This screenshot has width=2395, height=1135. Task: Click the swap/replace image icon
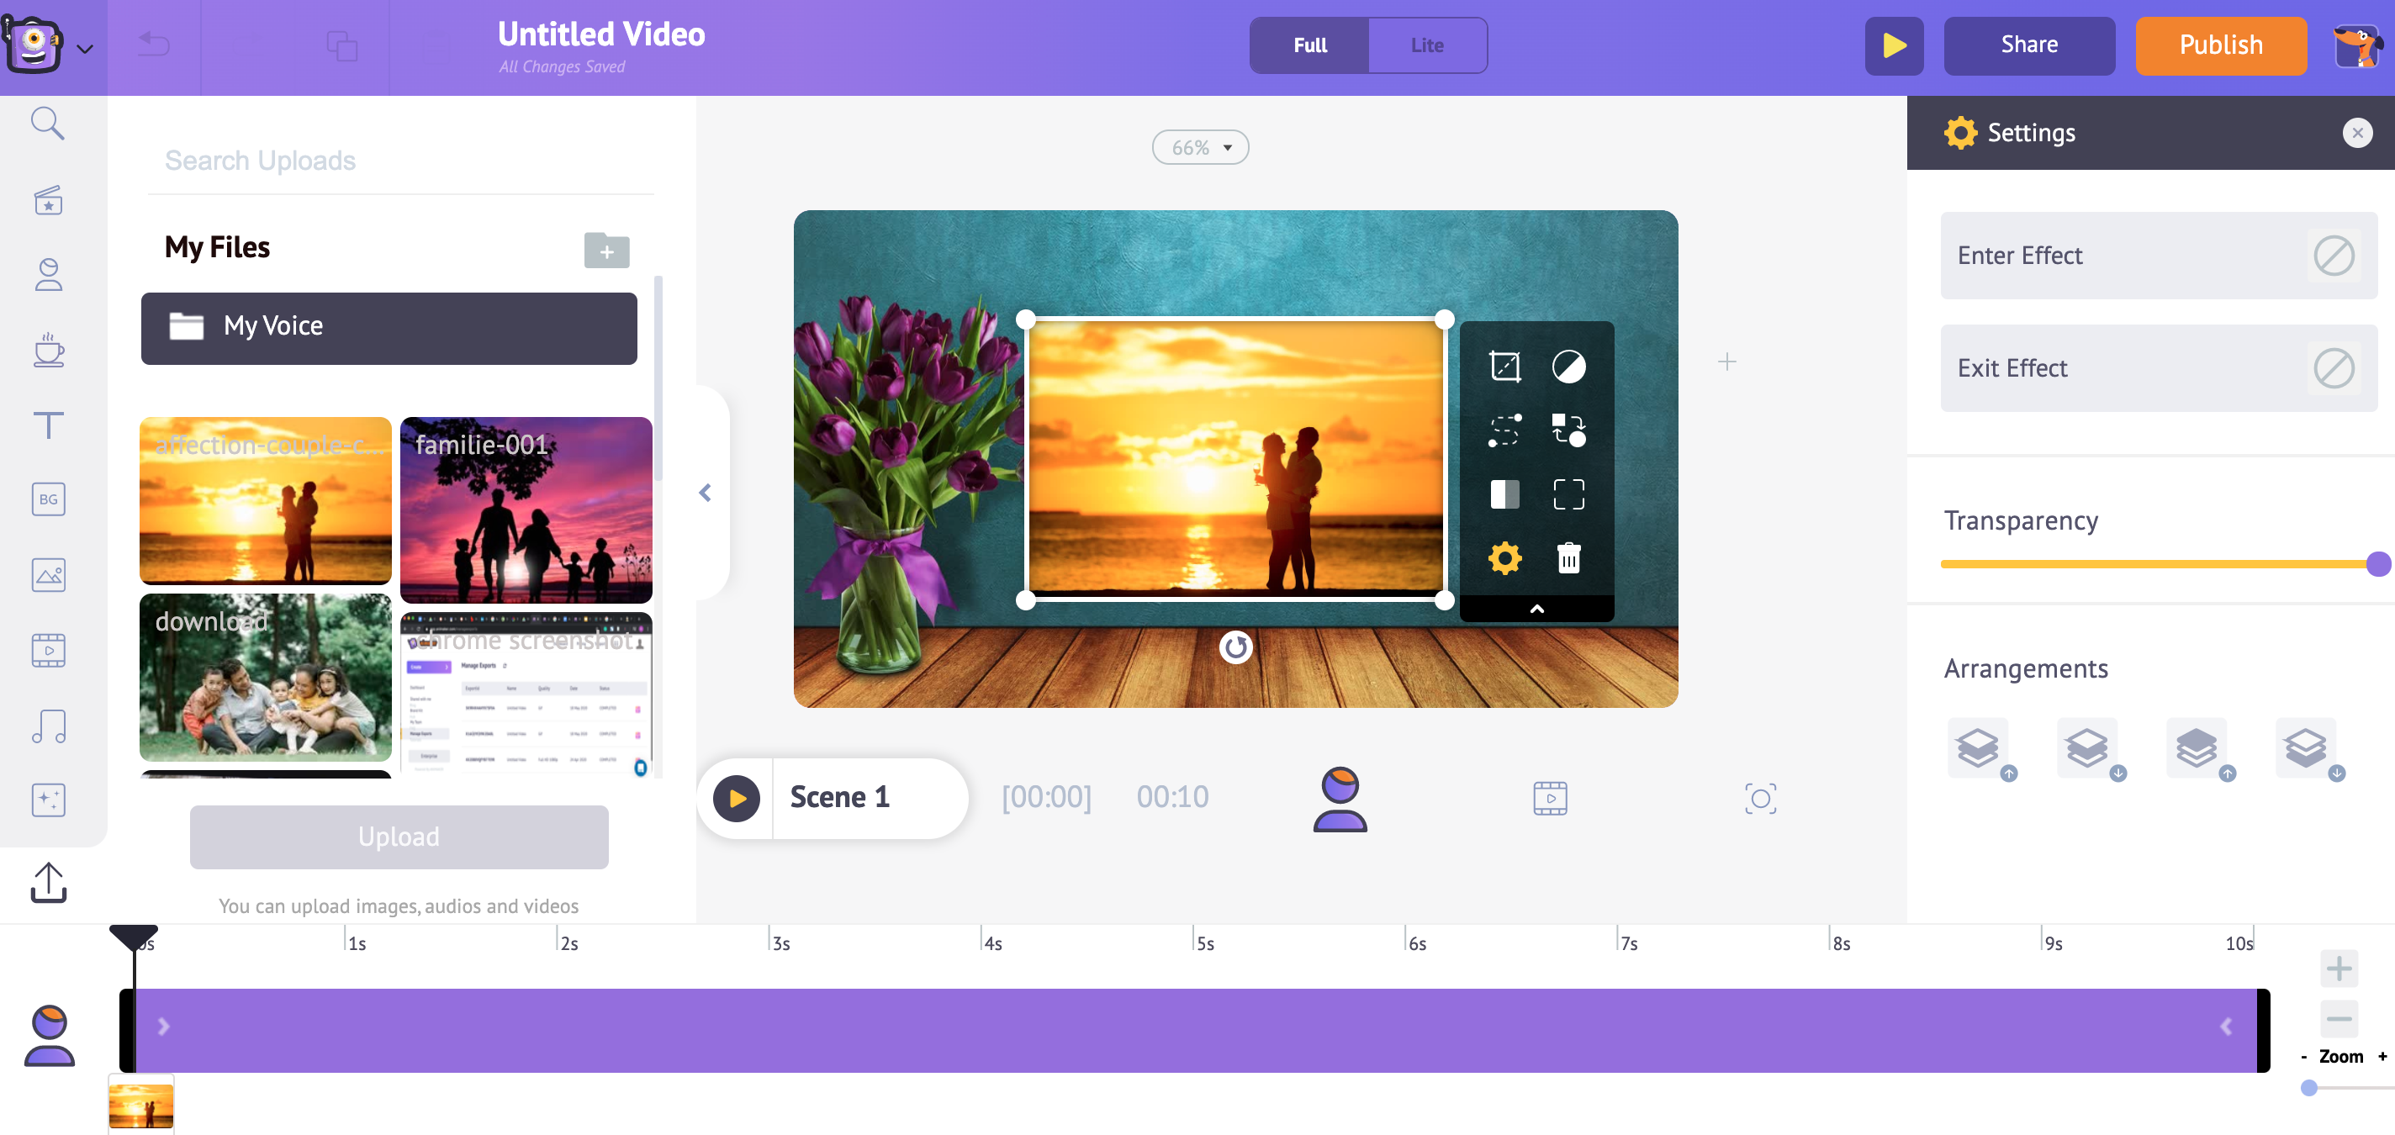[1568, 430]
